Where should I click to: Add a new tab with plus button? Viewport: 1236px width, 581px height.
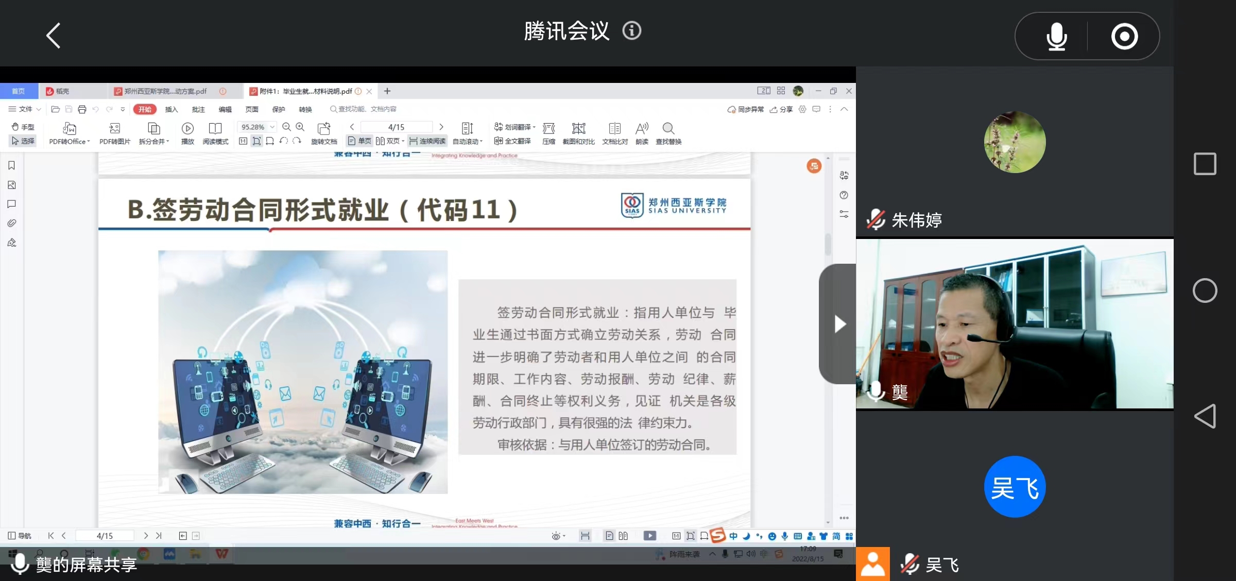[387, 91]
